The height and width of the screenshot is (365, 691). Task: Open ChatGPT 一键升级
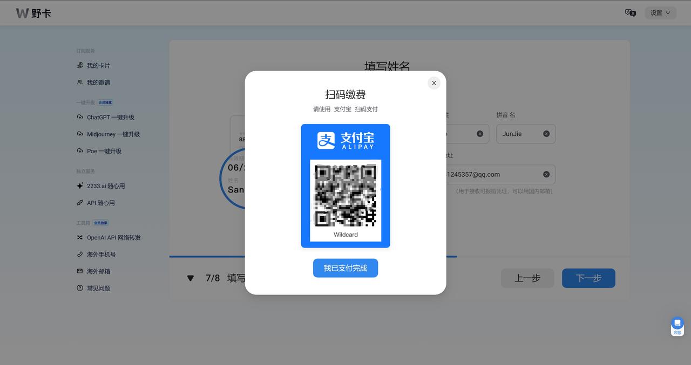pyautogui.click(x=110, y=117)
